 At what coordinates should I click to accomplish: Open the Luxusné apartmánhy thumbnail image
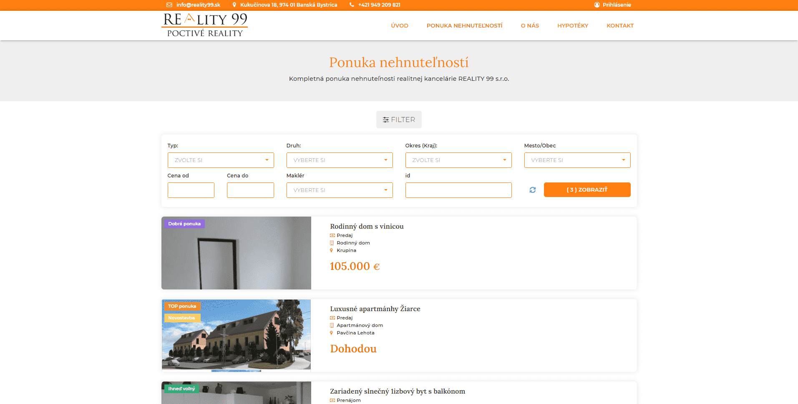236,336
